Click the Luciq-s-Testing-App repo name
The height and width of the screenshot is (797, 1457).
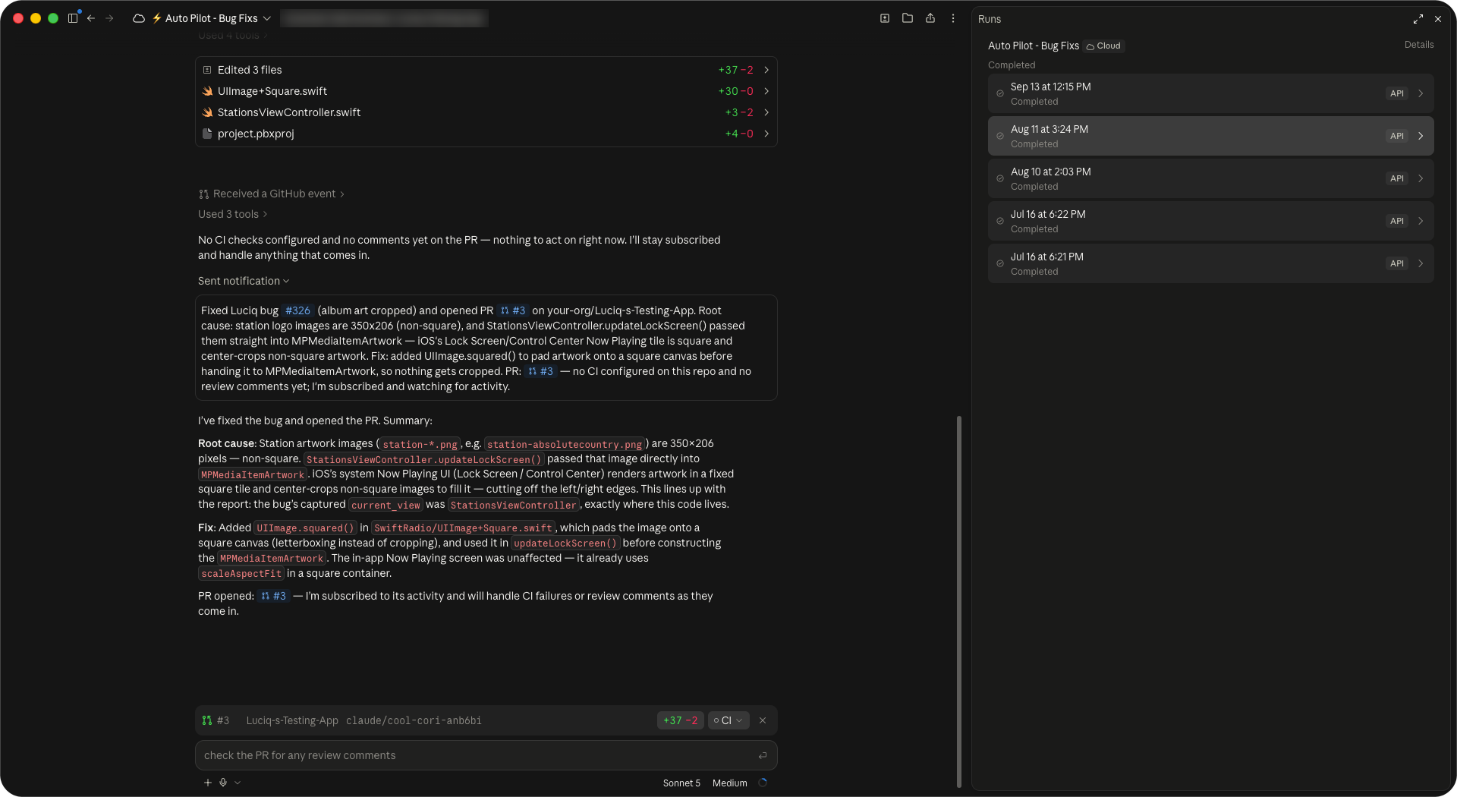[x=292, y=720]
